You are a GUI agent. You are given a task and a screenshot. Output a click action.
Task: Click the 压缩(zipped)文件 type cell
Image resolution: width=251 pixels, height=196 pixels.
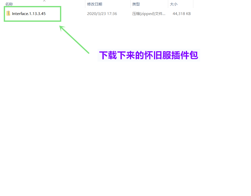tap(149, 14)
